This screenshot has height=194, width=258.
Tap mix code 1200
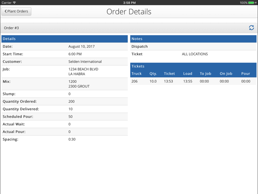(72, 82)
